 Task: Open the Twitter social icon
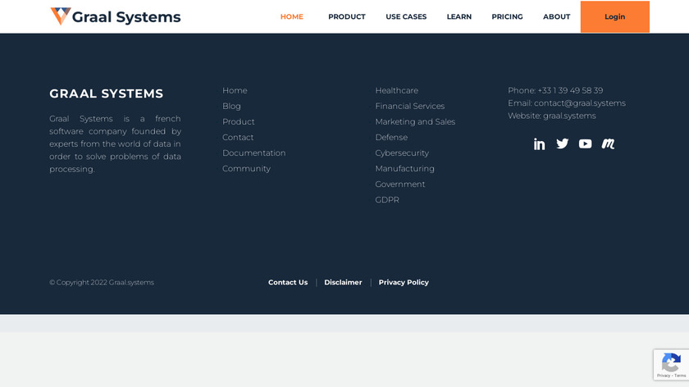tap(562, 143)
